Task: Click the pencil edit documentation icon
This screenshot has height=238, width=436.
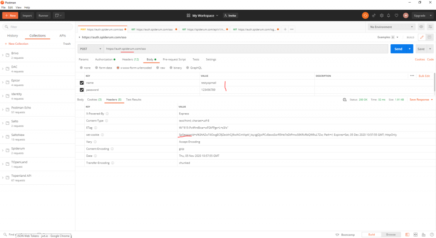Action: click(x=422, y=37)
